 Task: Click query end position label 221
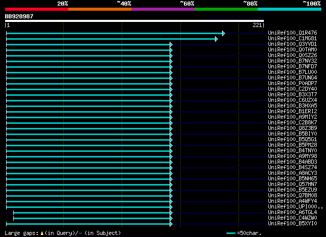click(257, 25)
